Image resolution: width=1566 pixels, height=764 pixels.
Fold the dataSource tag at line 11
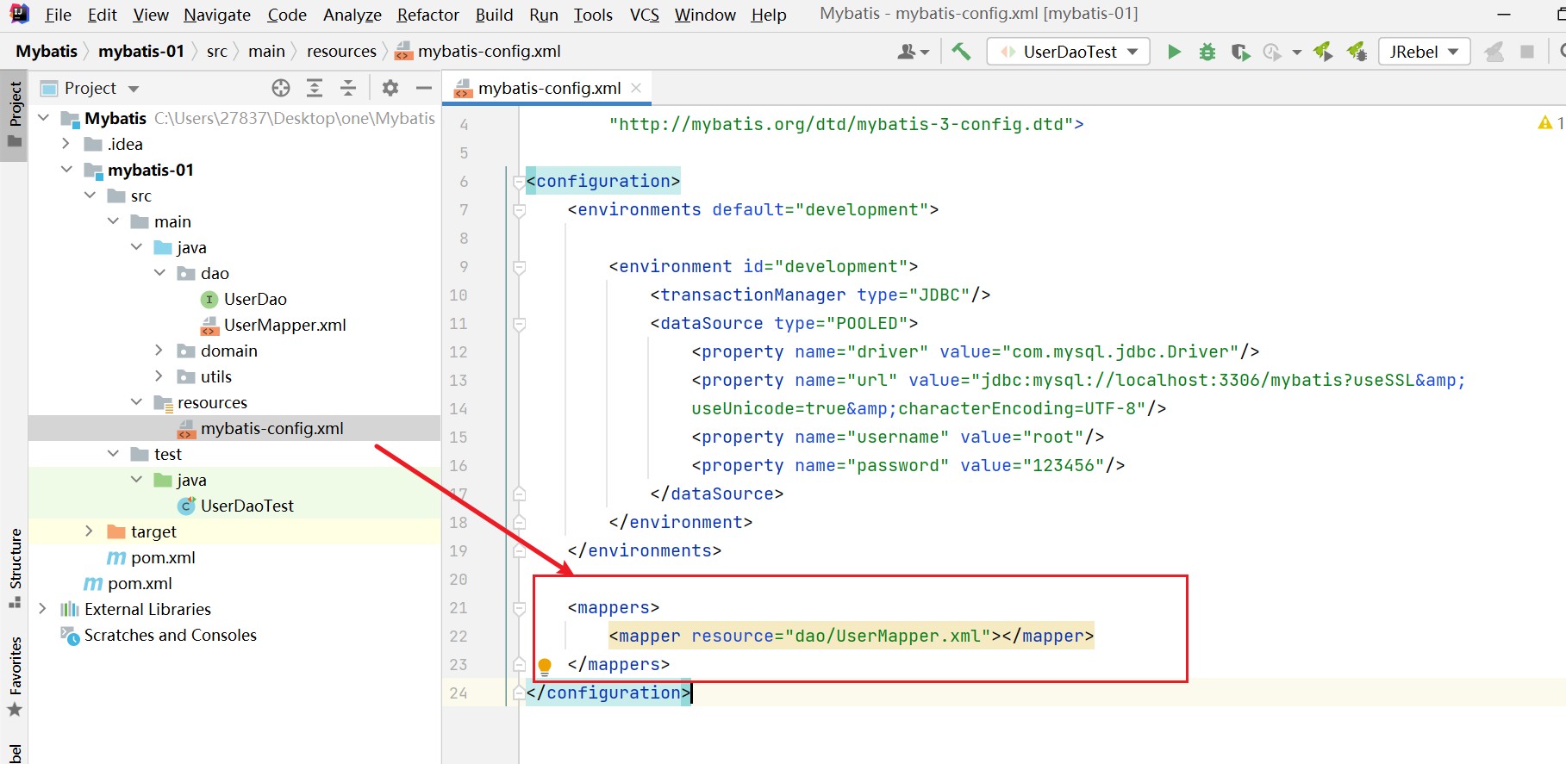click(x=519, y=325)
